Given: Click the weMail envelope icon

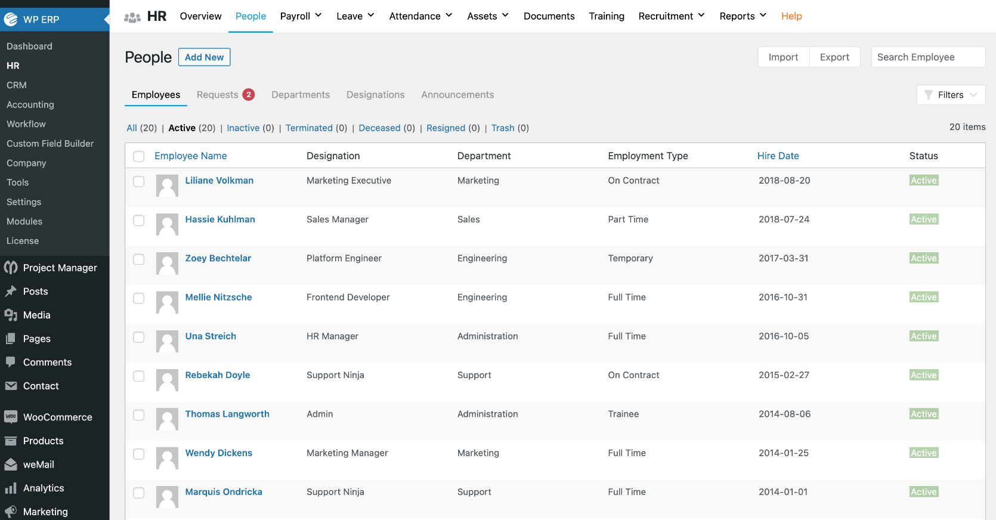Looking at the screenshot, I should coord(11,465).
